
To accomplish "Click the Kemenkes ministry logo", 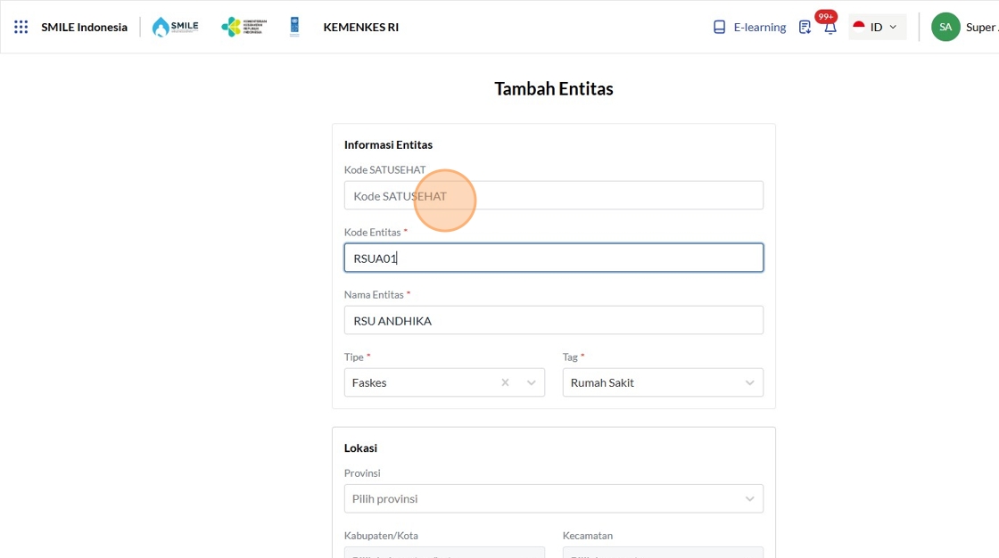I will pos(243,27).
